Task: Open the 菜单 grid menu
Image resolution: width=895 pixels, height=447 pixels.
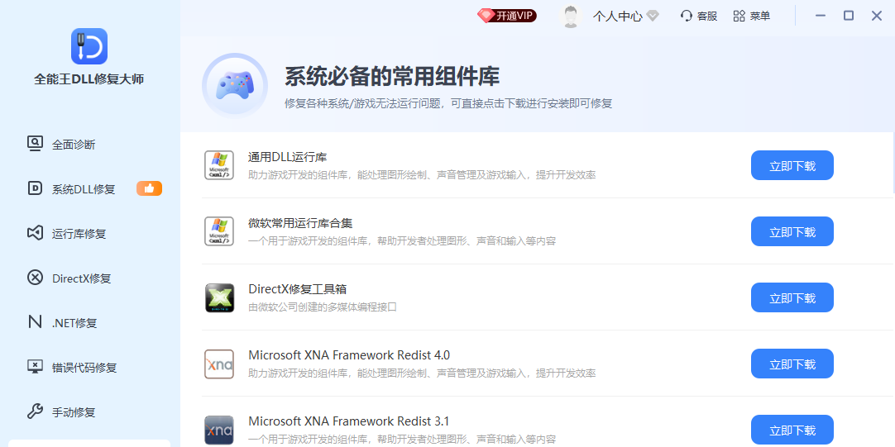Action: tap(752, 16)
